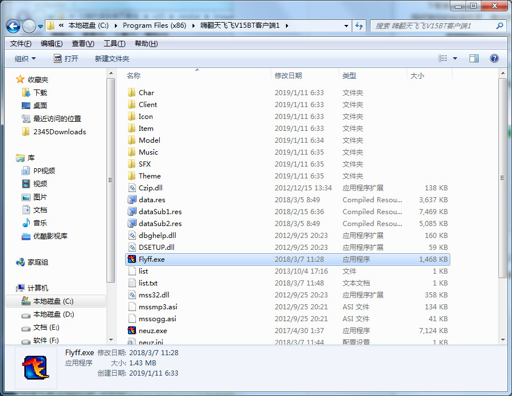Click the navigation pane scroll-down arrow
512x396 pixels.
[110, 340]
